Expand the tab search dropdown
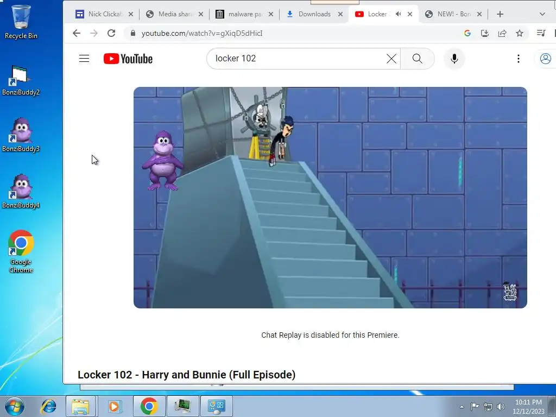This screenshot has height=417, width=556. point(542,14)
